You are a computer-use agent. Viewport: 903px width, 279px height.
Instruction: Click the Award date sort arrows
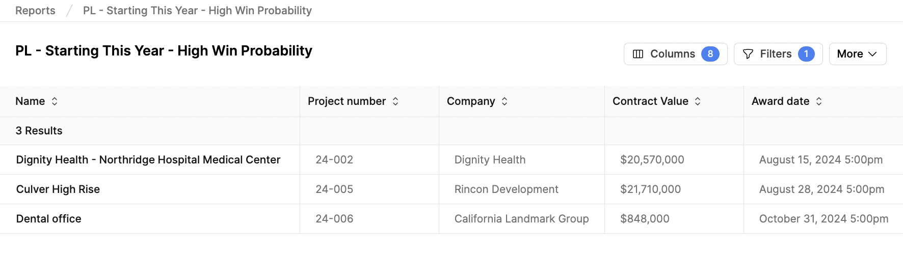coord(819,101)
